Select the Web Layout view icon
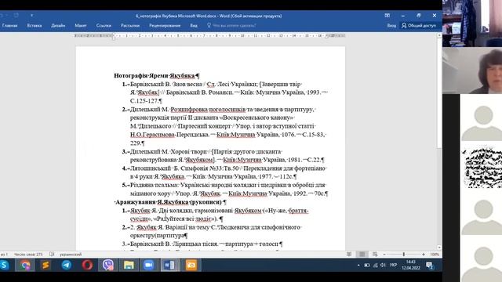 (375, 255)
